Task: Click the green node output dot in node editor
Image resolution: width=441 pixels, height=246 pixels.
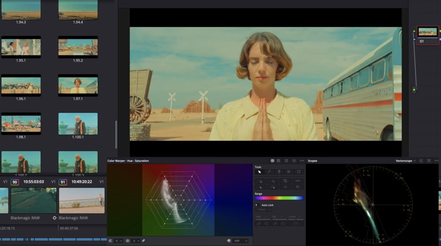Action: coord(414,90)
